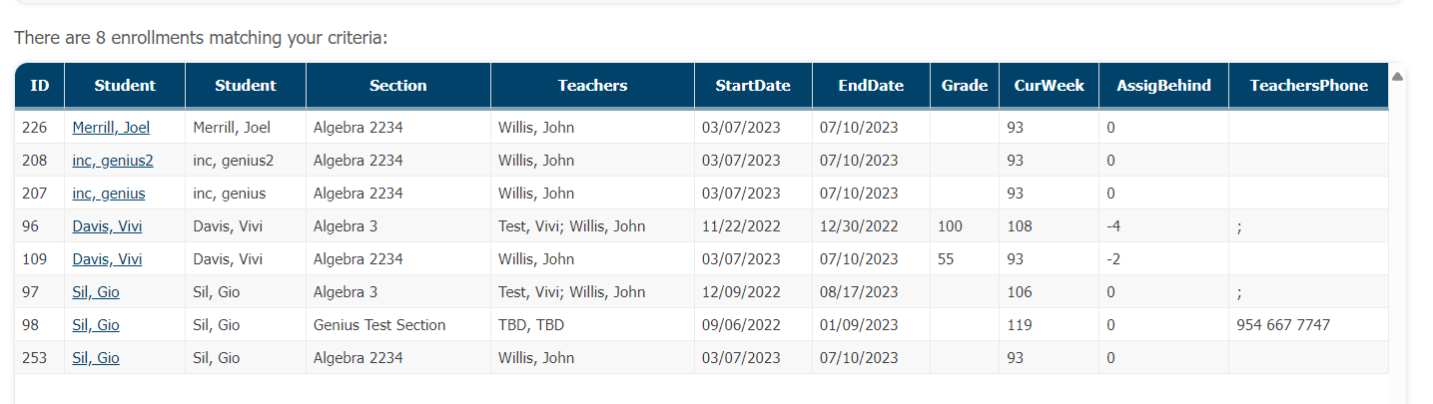
Task: Open Sil, Gio link in enrollment 253
Action: click(96, 358)
